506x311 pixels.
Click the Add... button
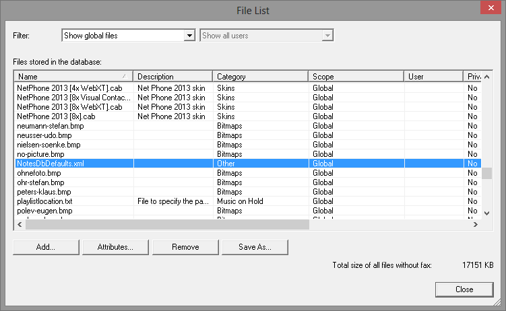(46, 247)
